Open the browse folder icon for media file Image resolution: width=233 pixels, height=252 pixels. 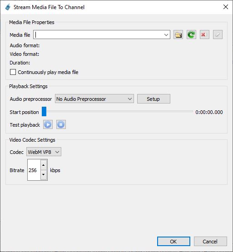178,35
